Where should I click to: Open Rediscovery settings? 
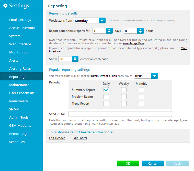(19, 101)
